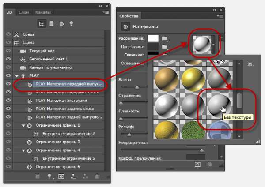Collapse Ограничение границ 1 group
The height and width of the screenshot is (187, 265).
[23, 126]
